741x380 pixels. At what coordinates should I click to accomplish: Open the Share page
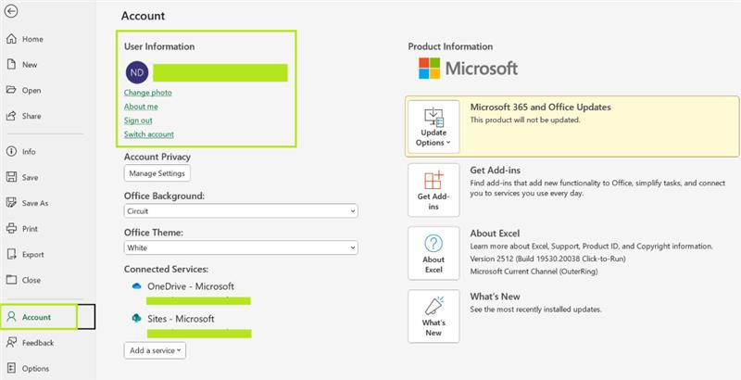24,116
